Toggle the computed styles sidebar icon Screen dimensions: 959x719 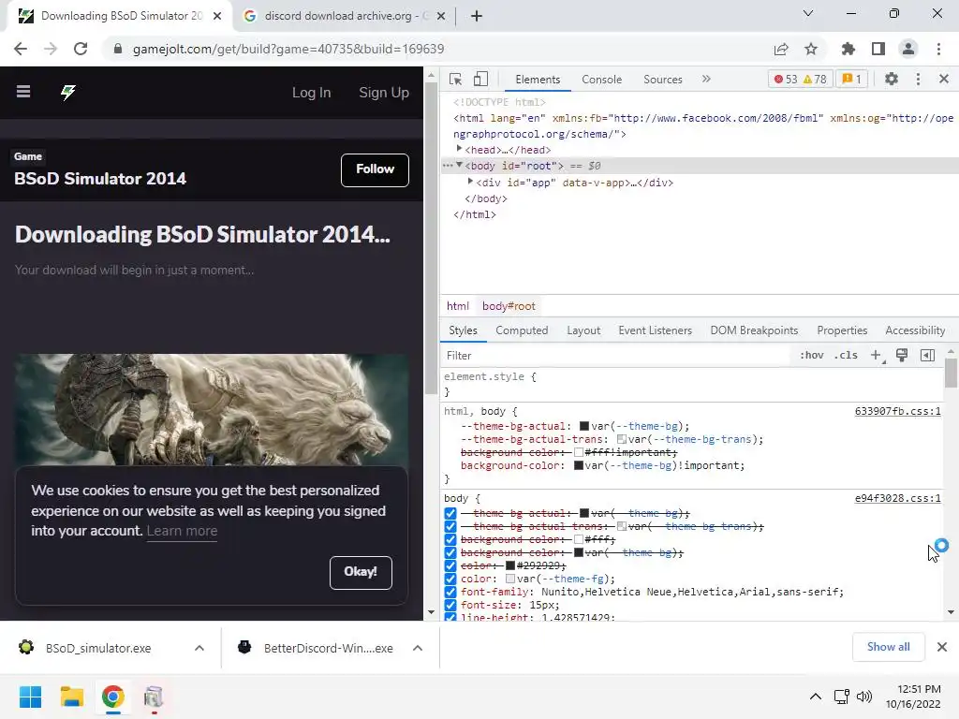click(927, 355)
